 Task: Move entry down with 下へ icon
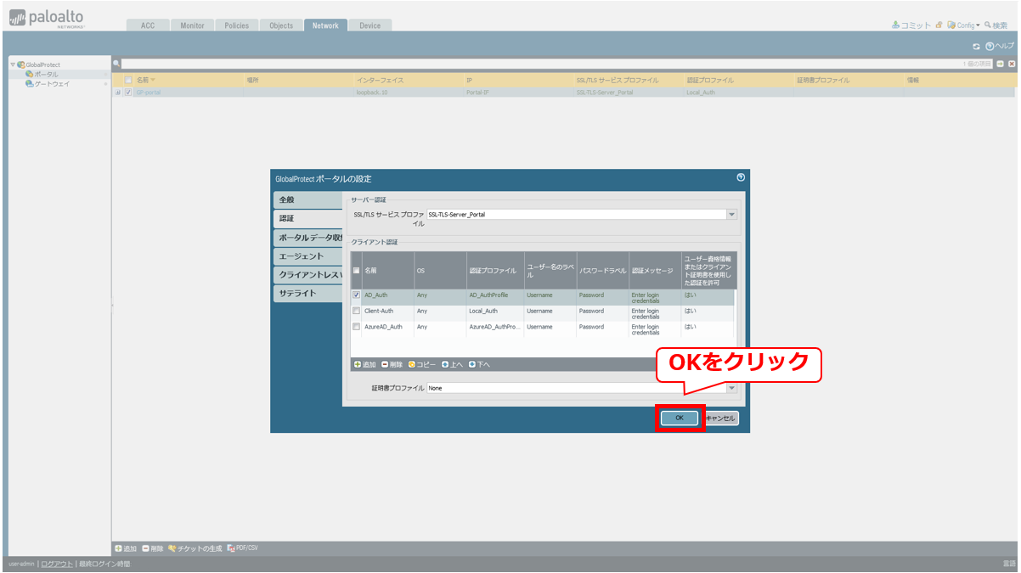[472, 364]
